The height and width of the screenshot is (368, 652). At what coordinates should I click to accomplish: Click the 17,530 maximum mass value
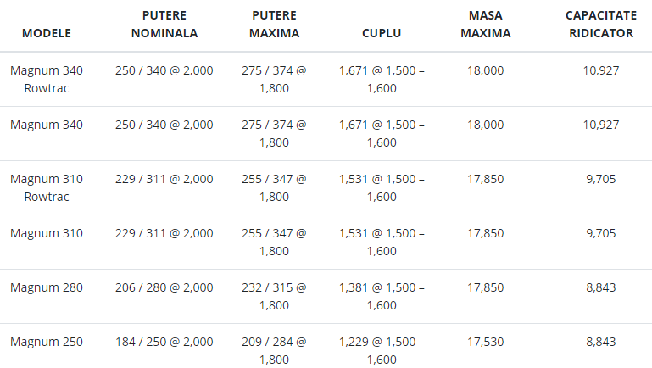[x=485, y=342]
